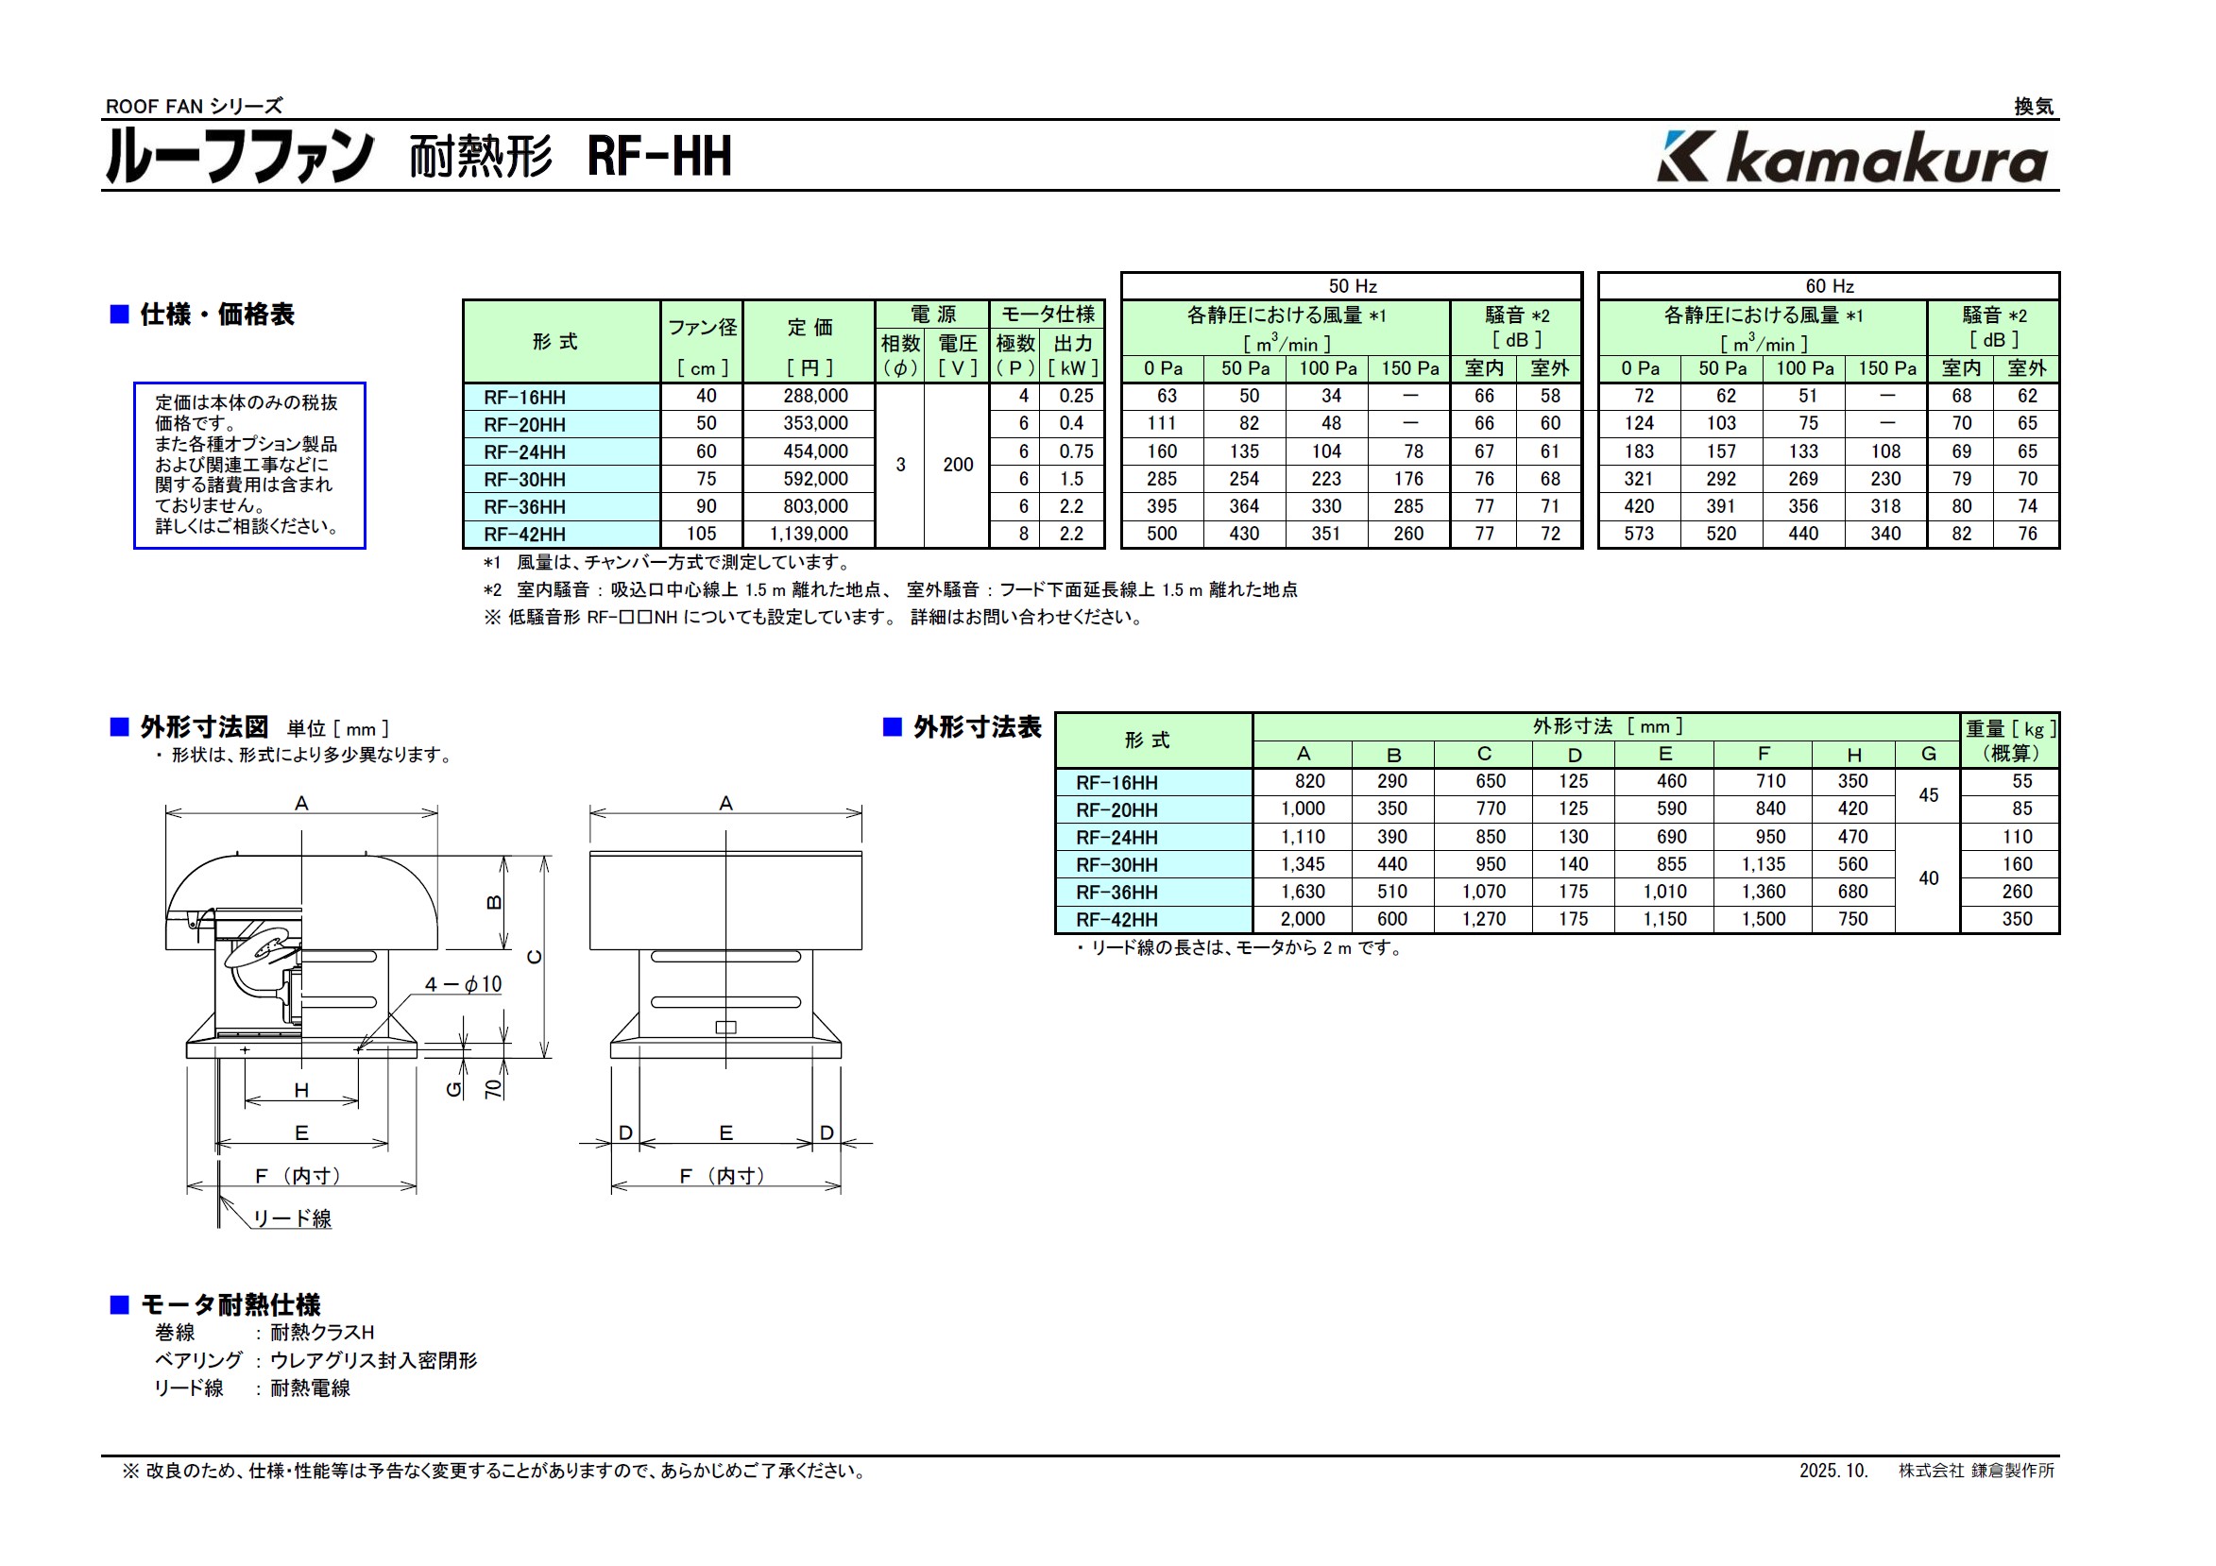The image size is (2216, 1566).
Task: Click the blue-bordered price note box
Action: [x=249, y=465]
